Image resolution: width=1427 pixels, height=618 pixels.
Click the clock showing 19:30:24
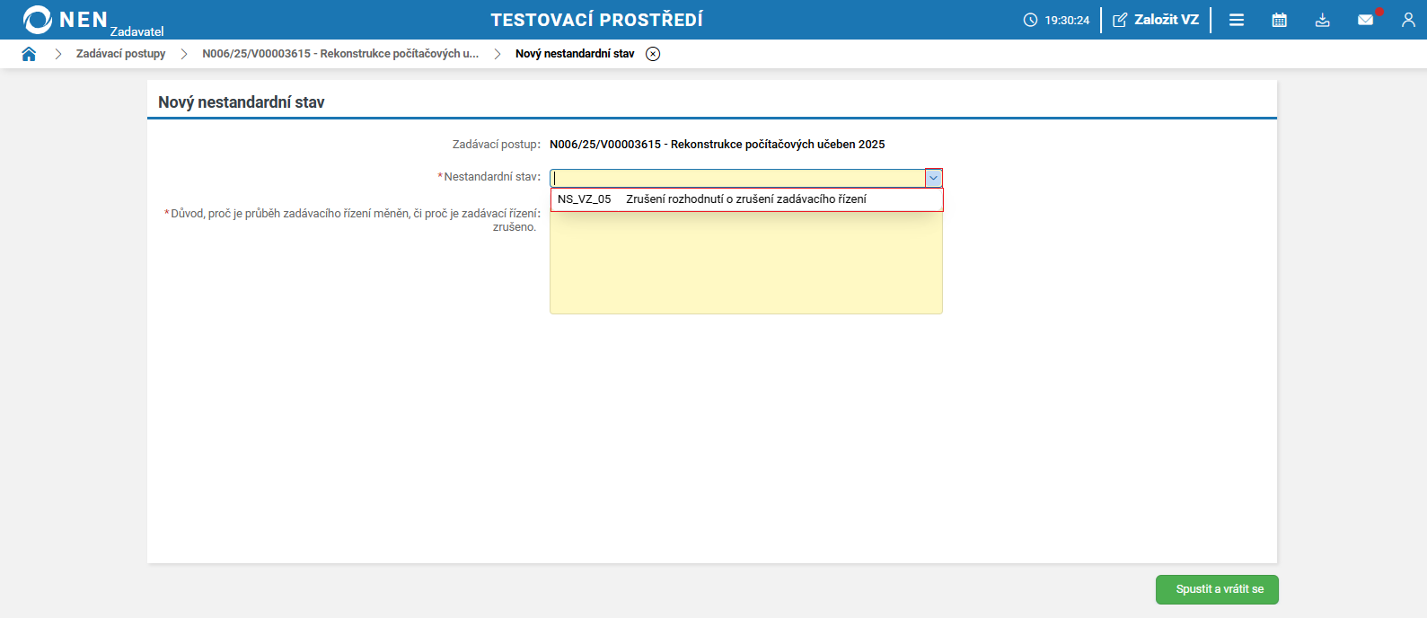click(x=1056, y=20)
